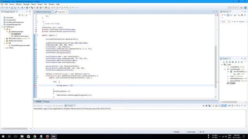Open the Console view tab
The width and height of the screenshot is (248, 139).
coord(70,106)
